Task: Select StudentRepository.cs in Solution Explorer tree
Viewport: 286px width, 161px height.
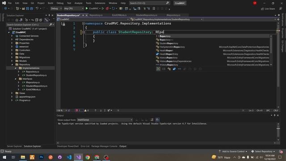Action: pos(36,75)
